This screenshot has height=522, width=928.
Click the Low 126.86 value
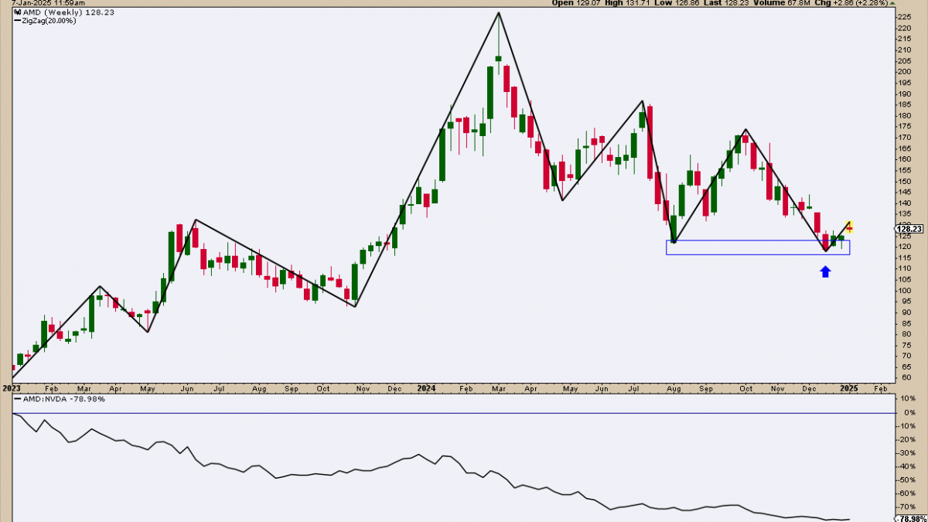(x=677, y=3)
